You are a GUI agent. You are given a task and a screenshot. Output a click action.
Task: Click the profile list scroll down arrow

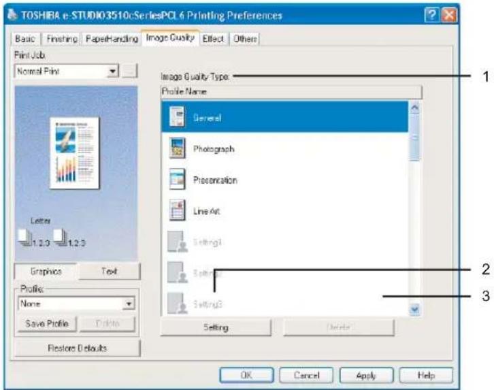click(x=415, y=309)
